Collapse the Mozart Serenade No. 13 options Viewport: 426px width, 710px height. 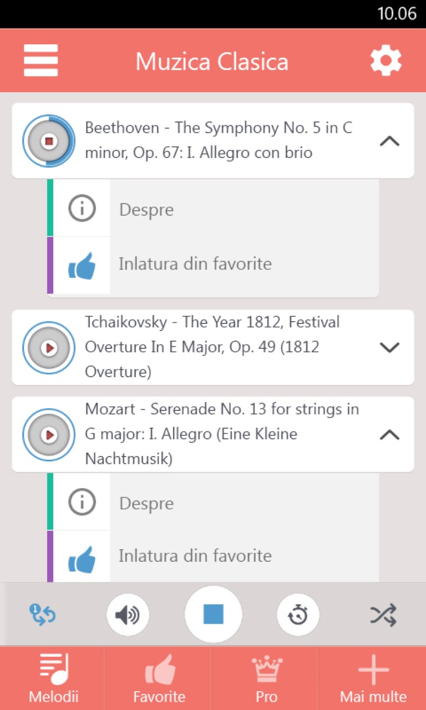pyautogui.click(x=389, y=435)
